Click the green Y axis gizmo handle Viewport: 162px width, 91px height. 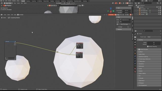pos(114,11)
